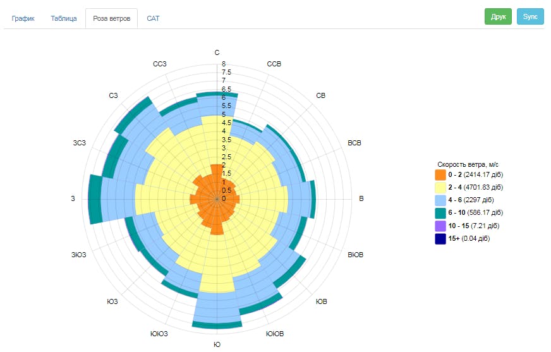551x352 pixels.
Task: Click the Ю south direction label
Action: tap(217, 345)
